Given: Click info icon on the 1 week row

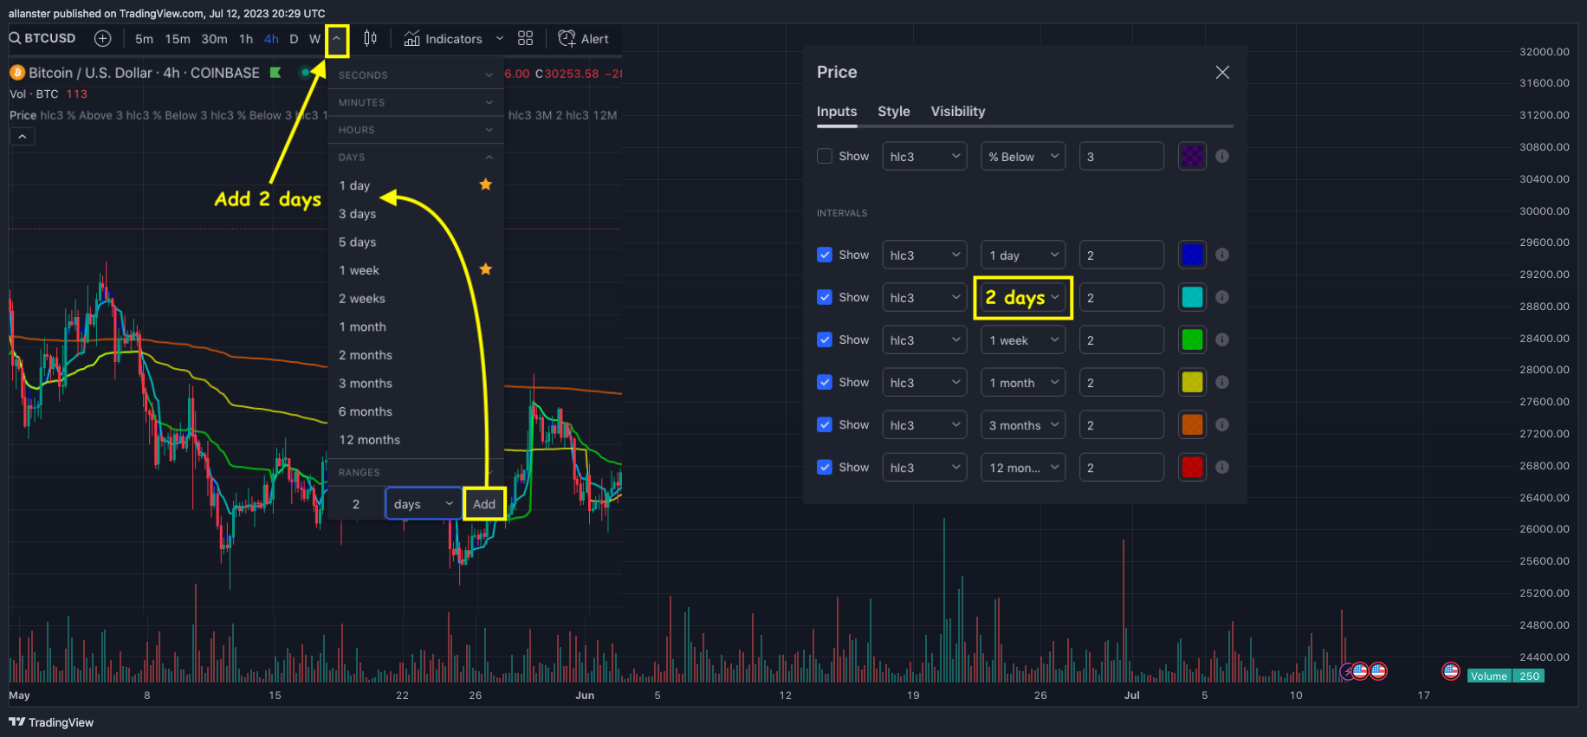Looking at the screenshot, I should 1221,339.
